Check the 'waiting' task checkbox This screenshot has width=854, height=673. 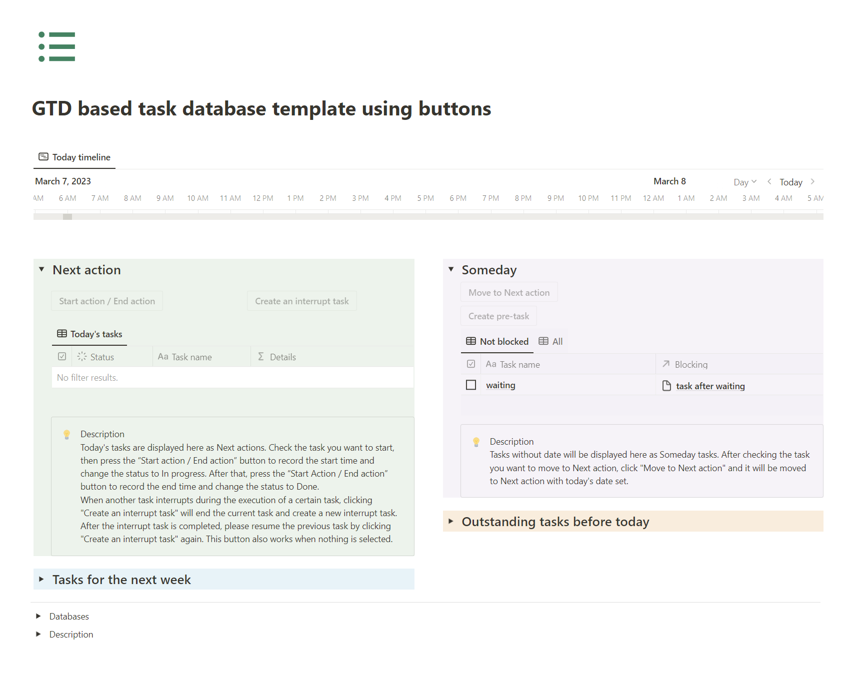(470, 385)
